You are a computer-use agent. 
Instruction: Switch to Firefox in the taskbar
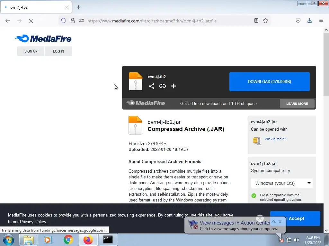click(x=88, y=240)
